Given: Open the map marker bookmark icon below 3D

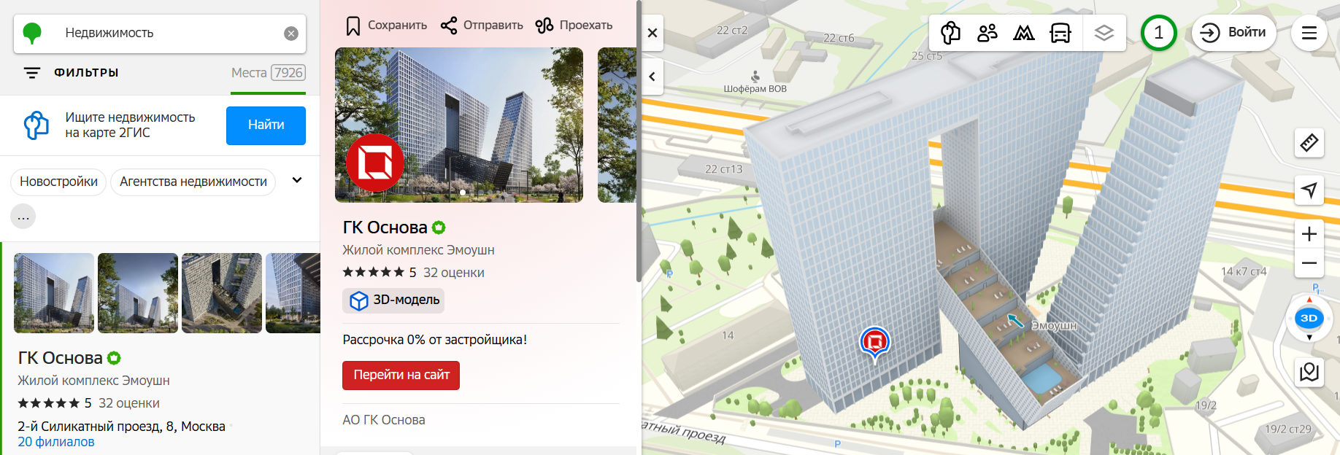Looking at the screenshot, I should pos(1309,372).
